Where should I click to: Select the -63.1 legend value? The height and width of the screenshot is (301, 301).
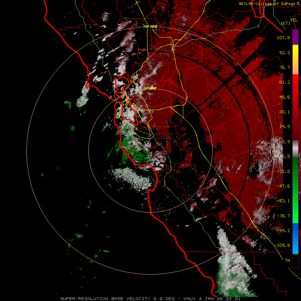[283, 201]
